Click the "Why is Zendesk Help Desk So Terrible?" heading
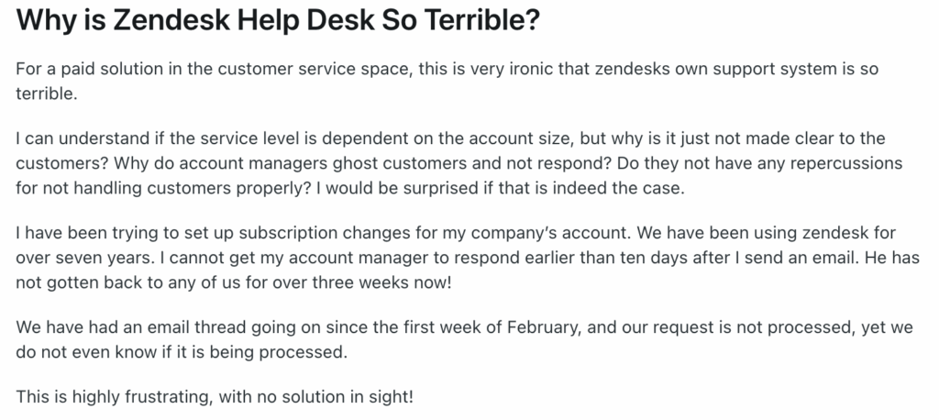939x420 pixels. [277, 21]
